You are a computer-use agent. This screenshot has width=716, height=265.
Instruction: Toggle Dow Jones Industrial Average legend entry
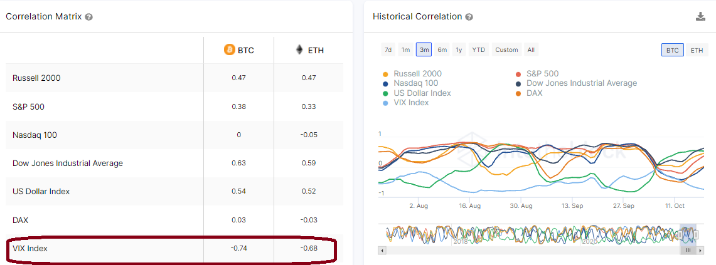click(576, 83)
